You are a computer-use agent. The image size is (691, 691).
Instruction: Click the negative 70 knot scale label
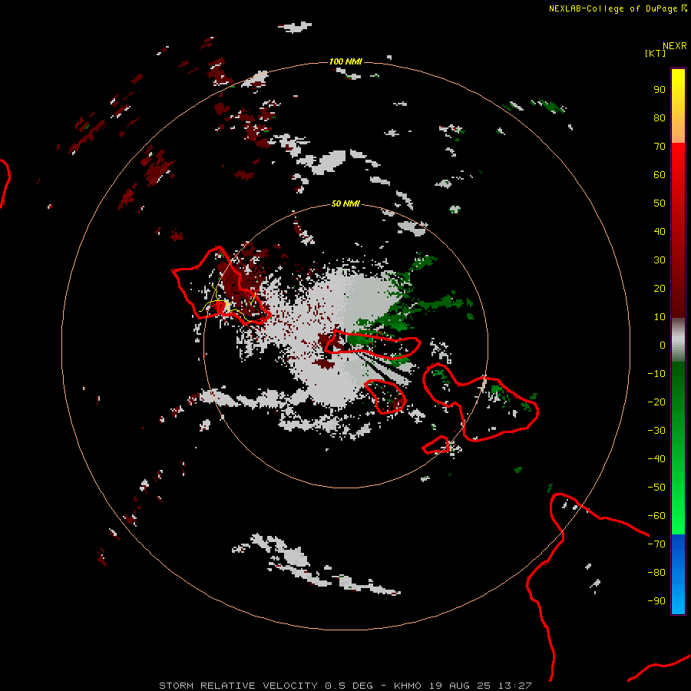click(656, 544)
